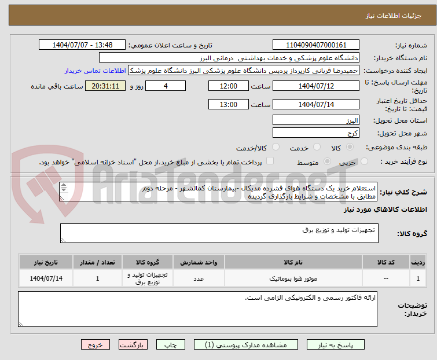
Task: Click the خروج exit button
Action: [95, 344]
